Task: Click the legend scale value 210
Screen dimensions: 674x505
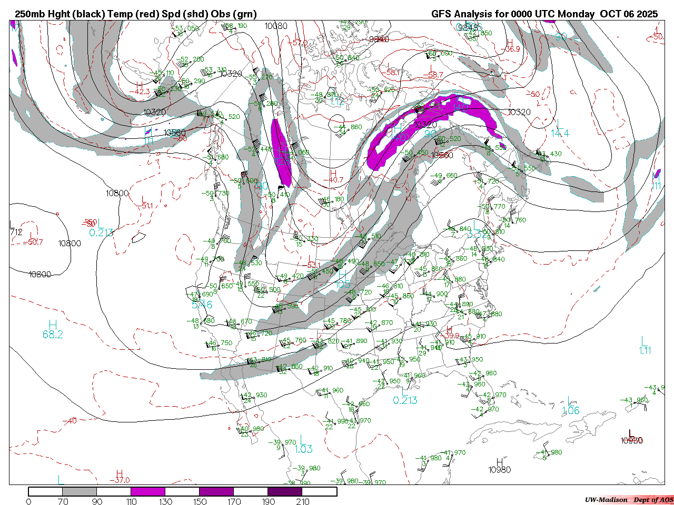Action: coord(302,501)
